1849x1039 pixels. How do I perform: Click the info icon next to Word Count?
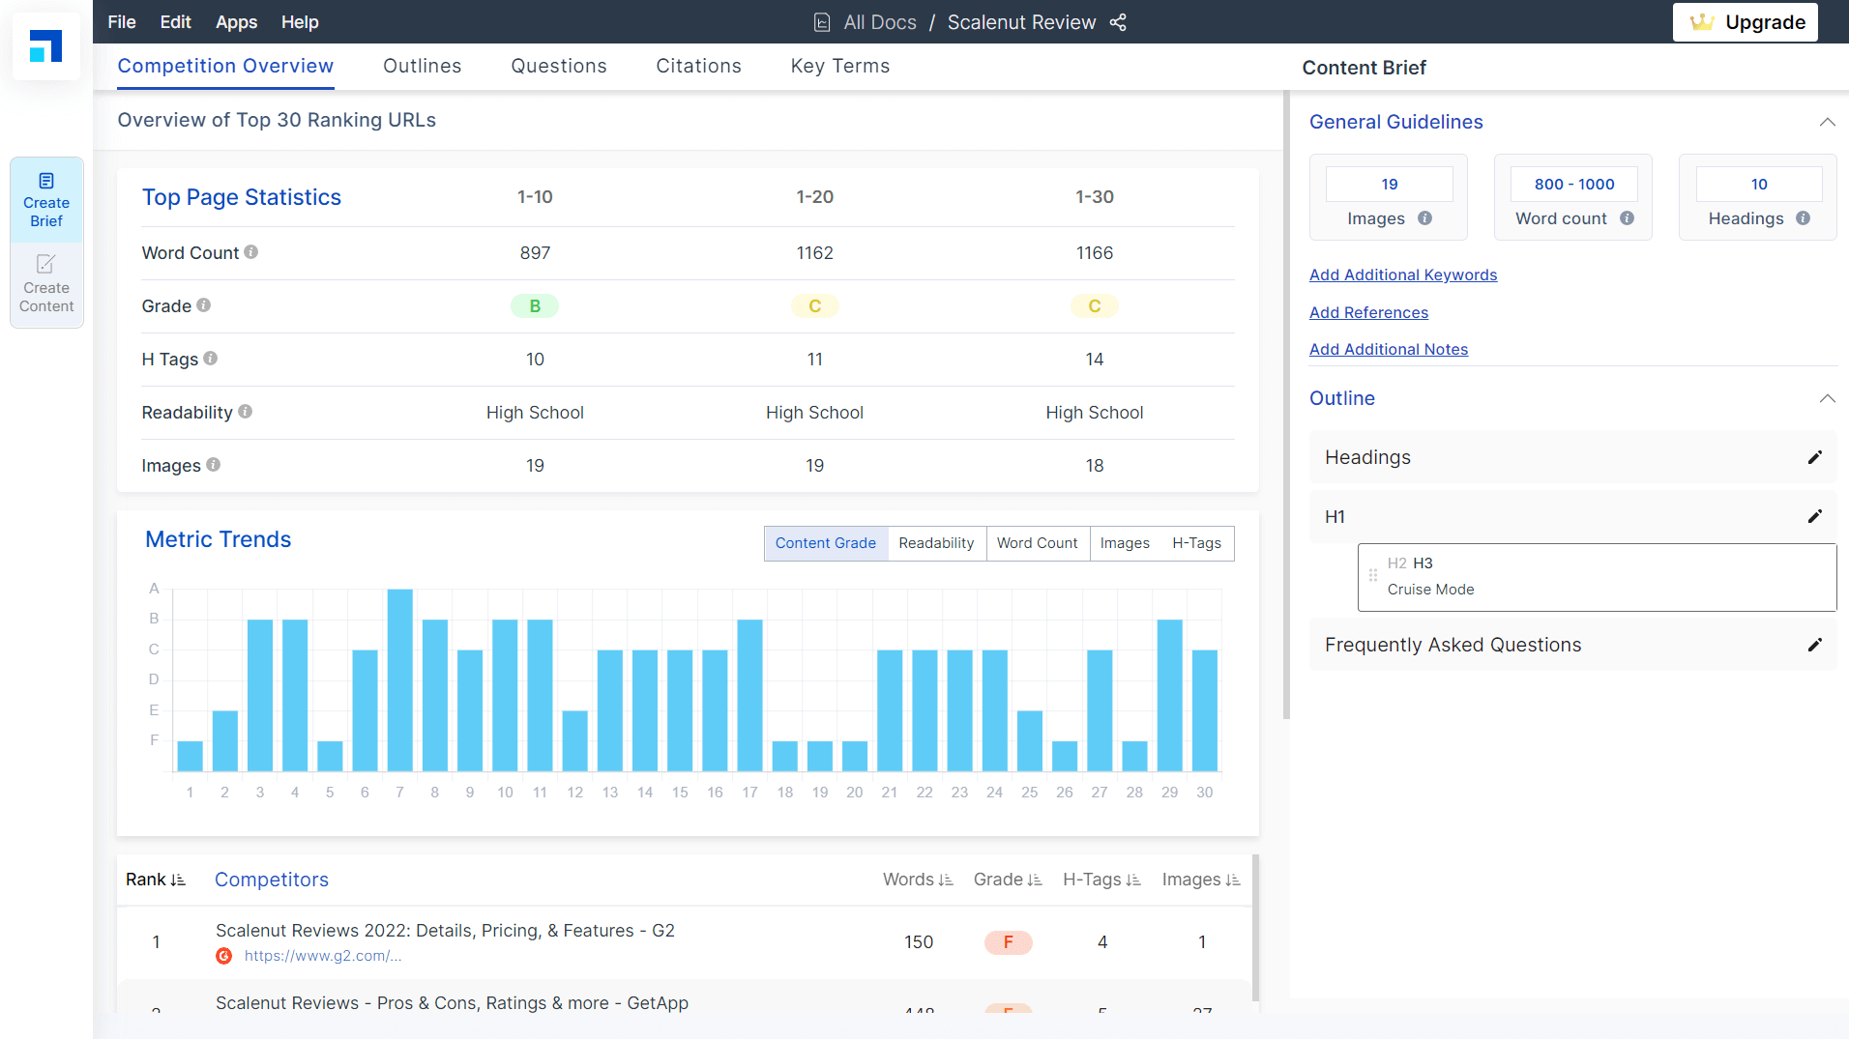251,252
